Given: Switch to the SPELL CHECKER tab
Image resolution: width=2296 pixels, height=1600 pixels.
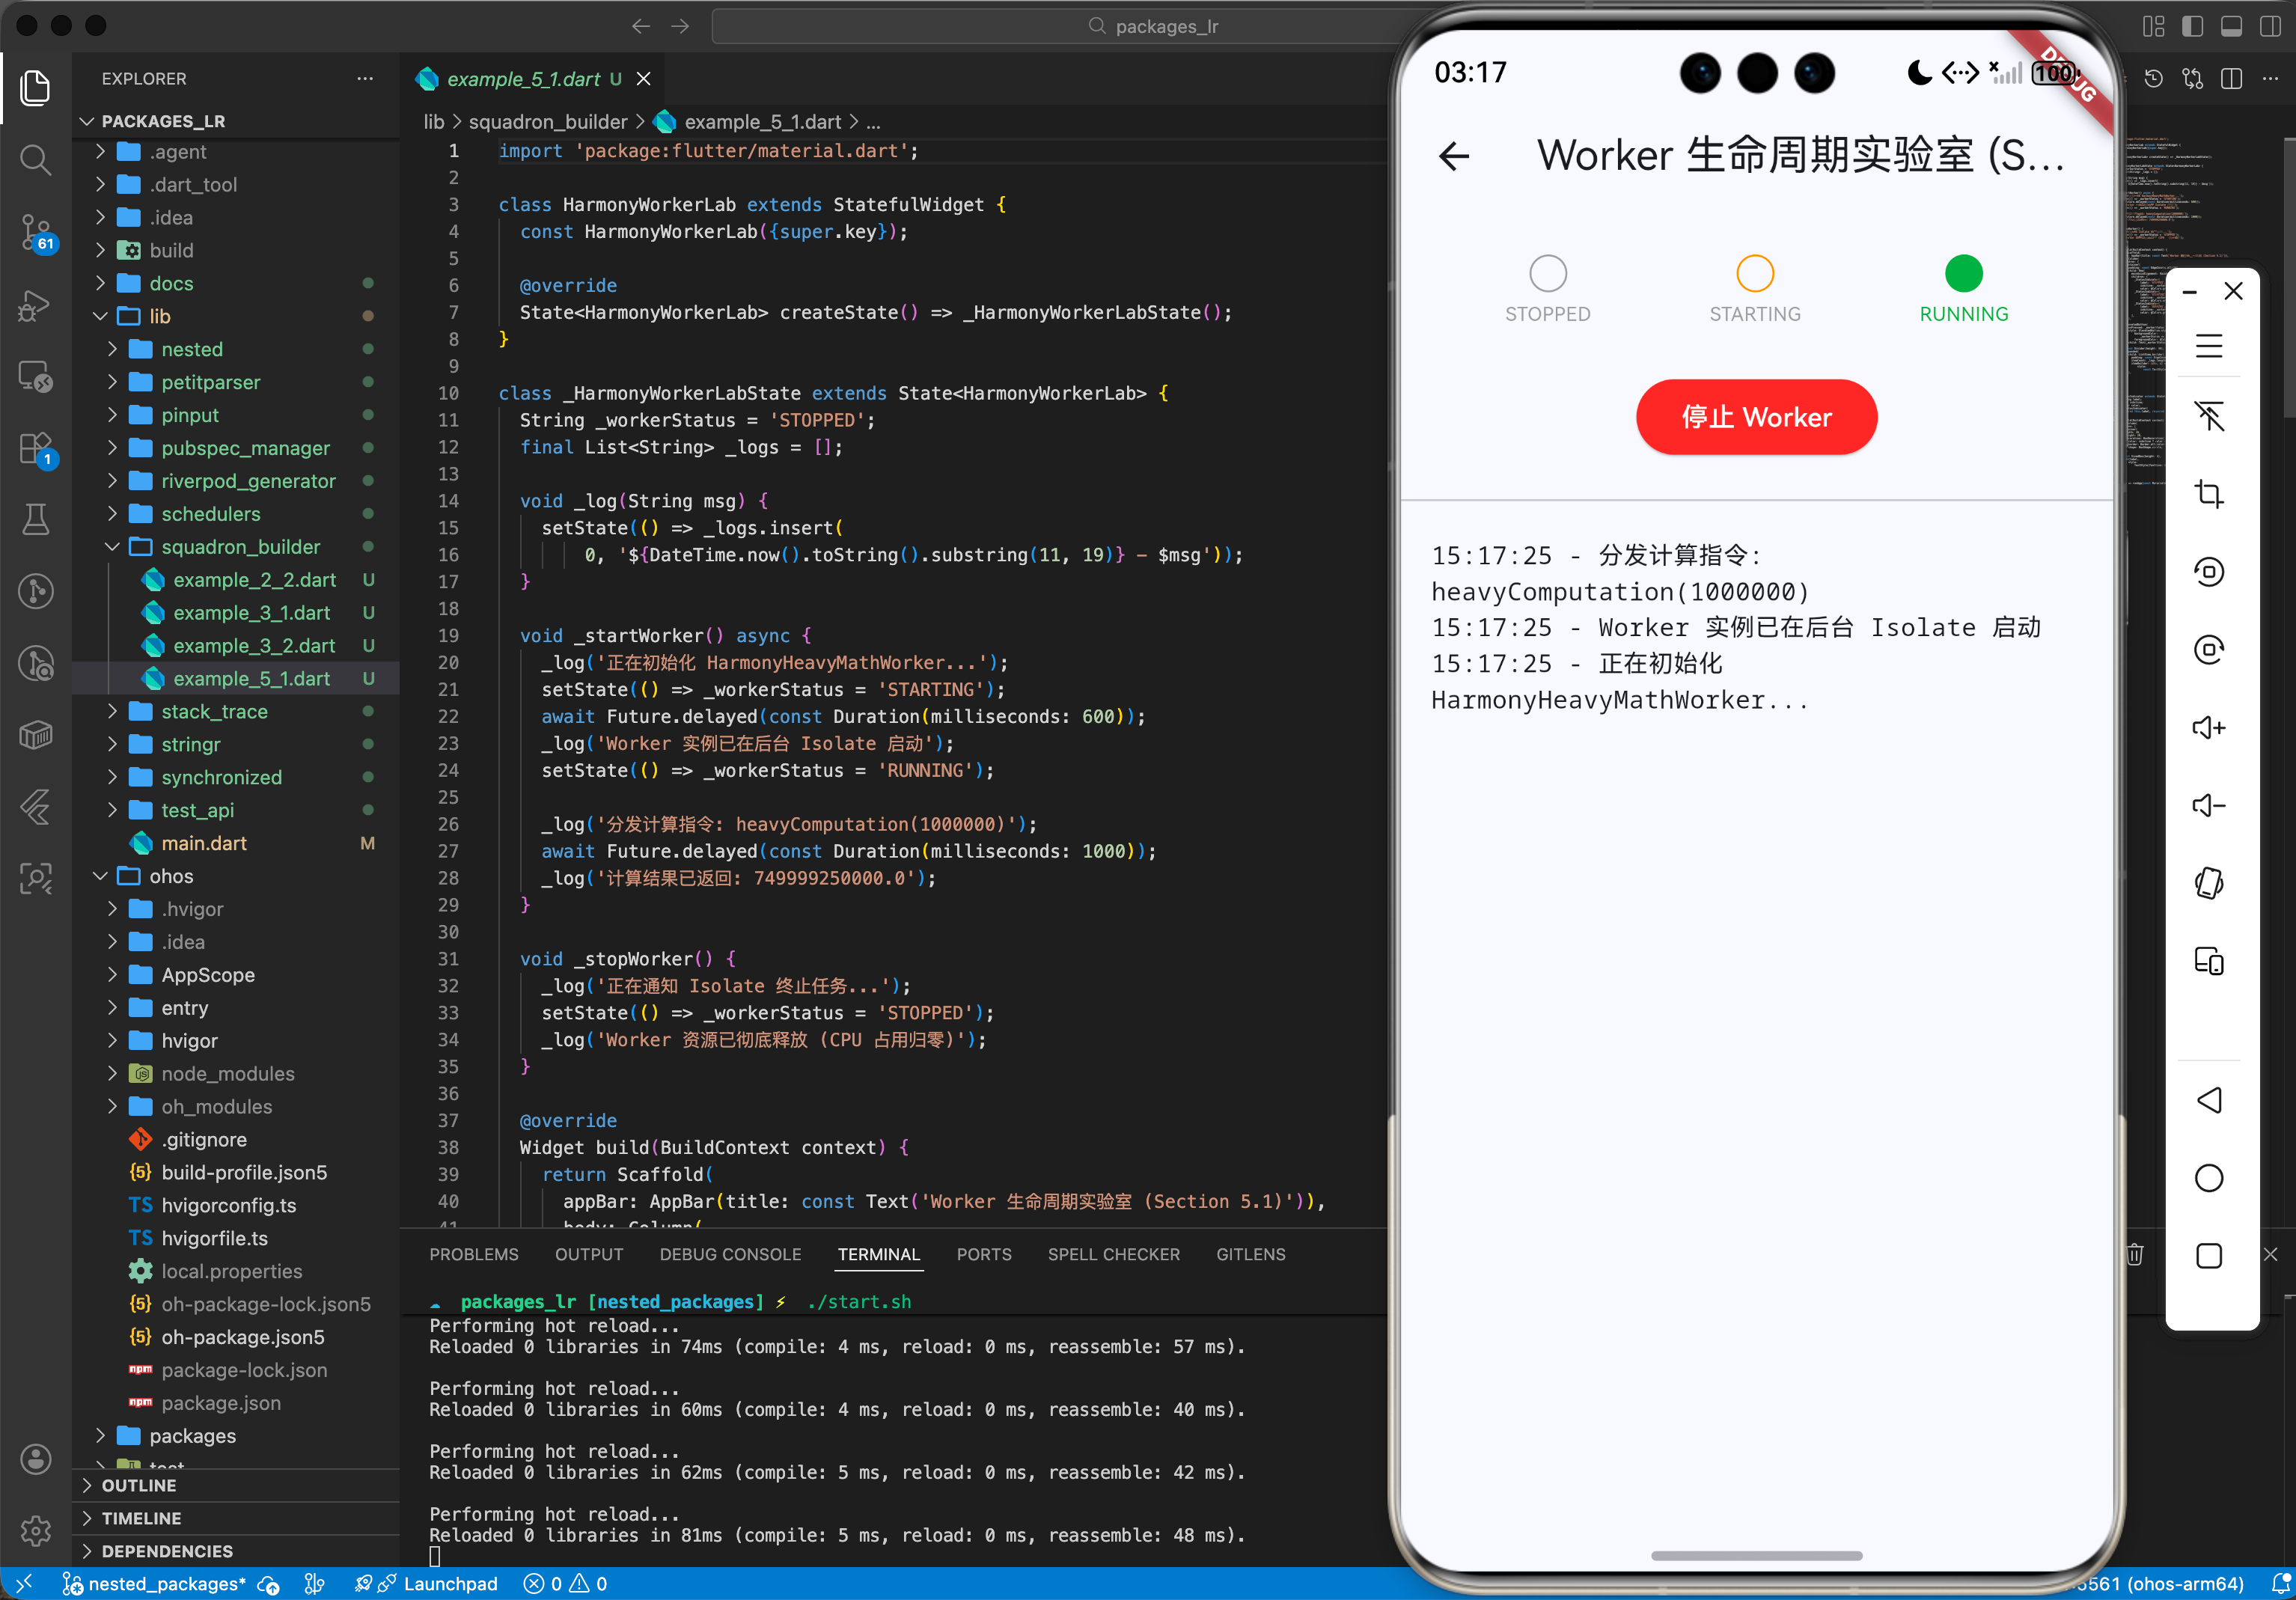Looking at the screenshot, I should pyautogui.click(x=1113, y=1254).
